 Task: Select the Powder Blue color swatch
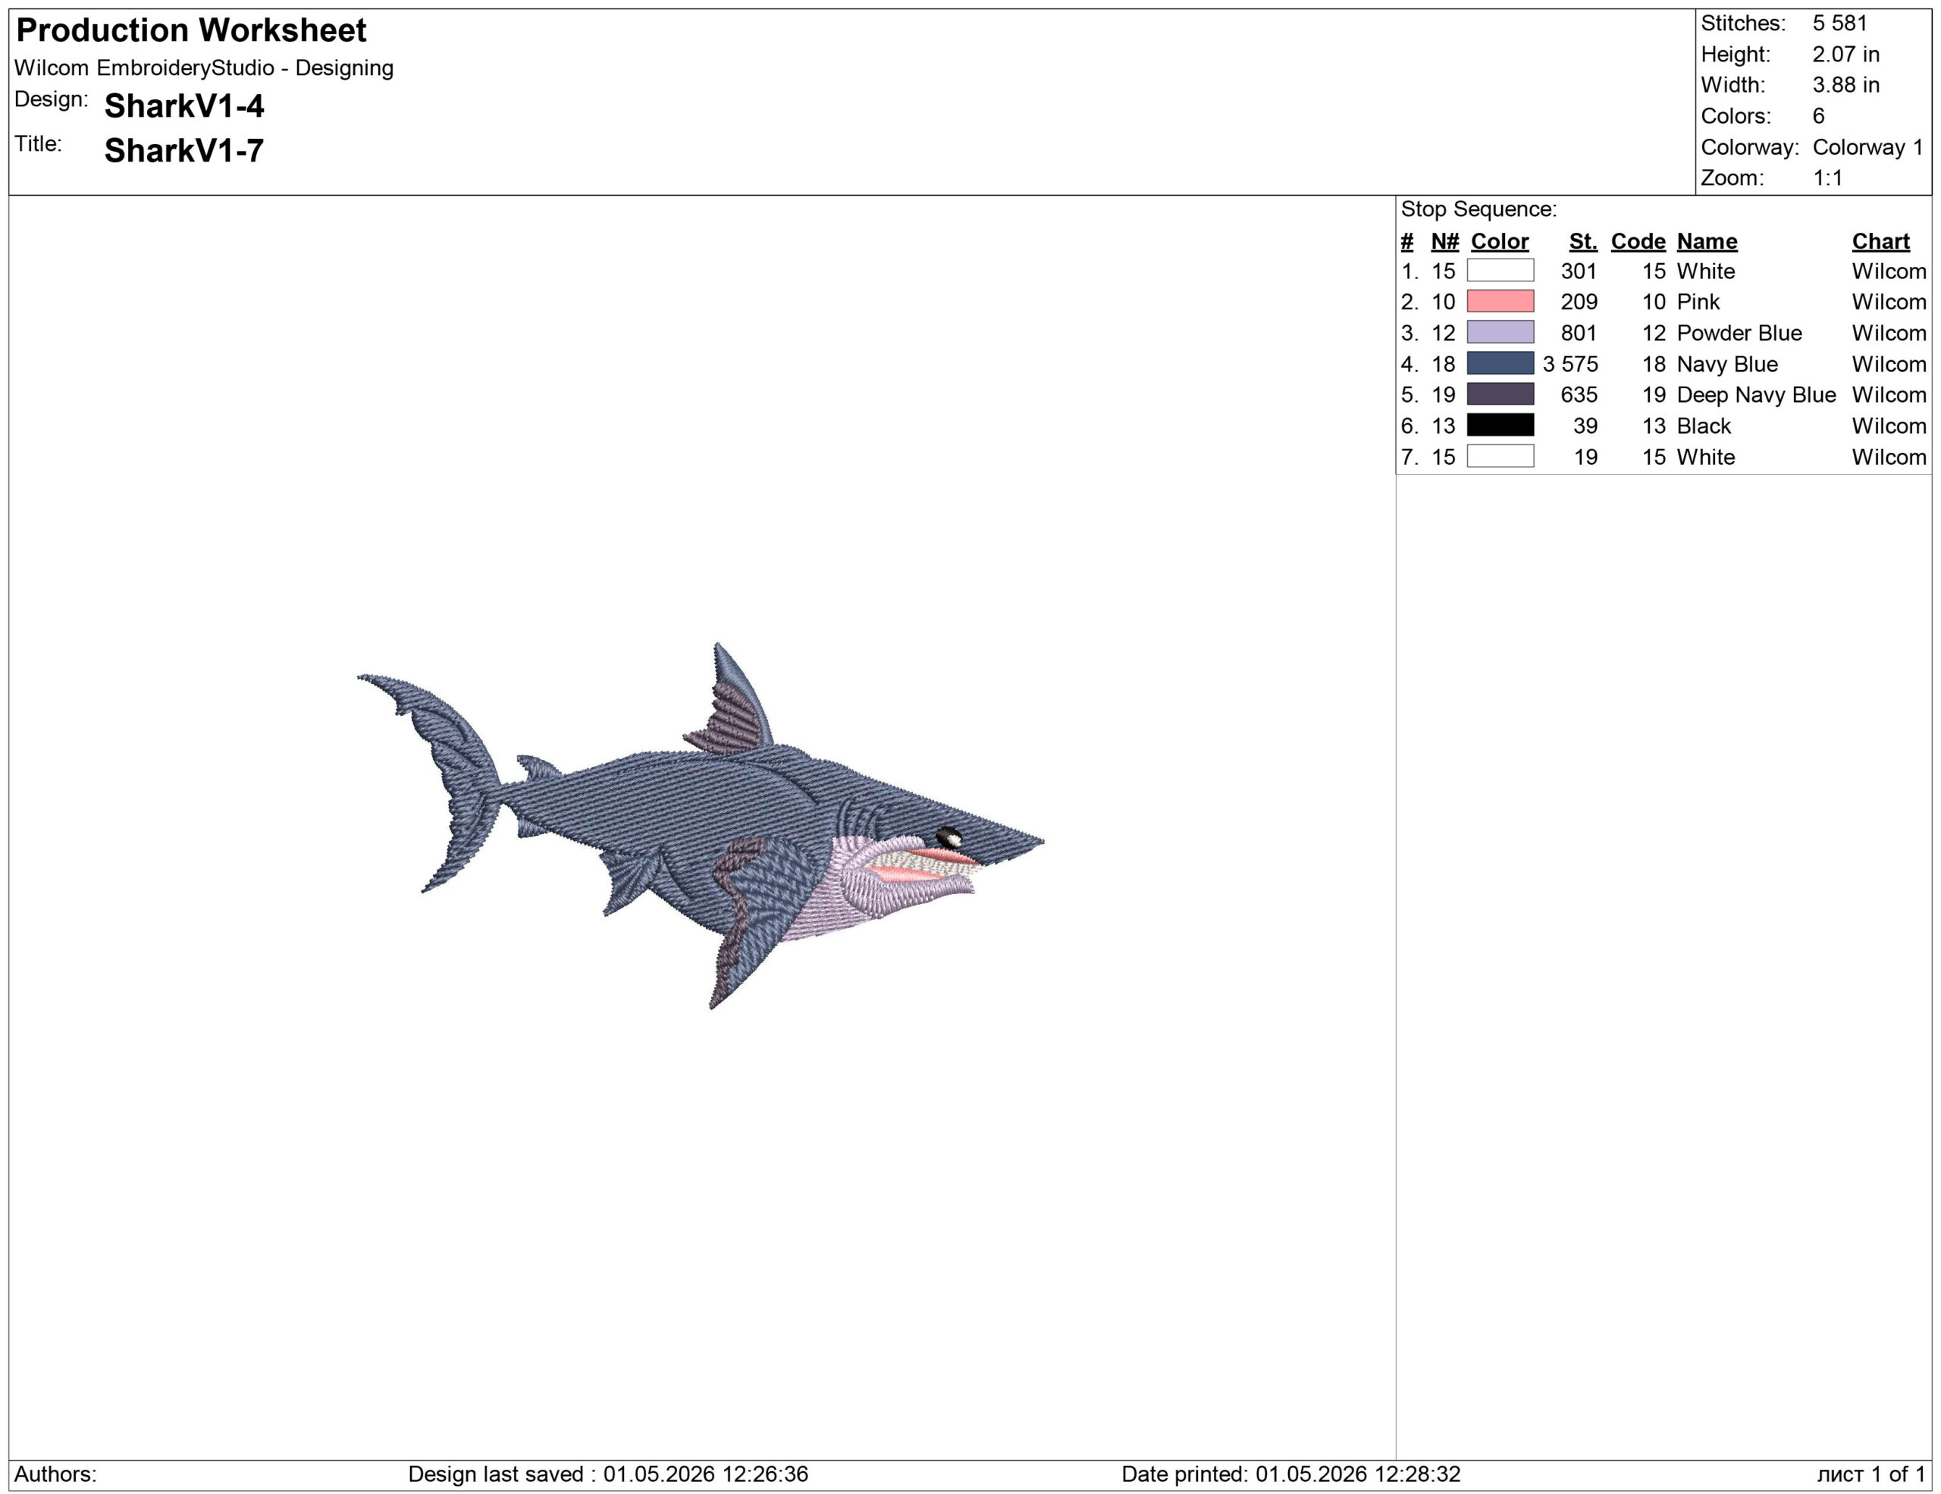1499,332
